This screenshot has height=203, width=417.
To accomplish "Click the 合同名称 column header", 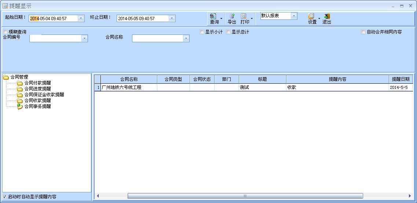I will [x=129, y=79].
